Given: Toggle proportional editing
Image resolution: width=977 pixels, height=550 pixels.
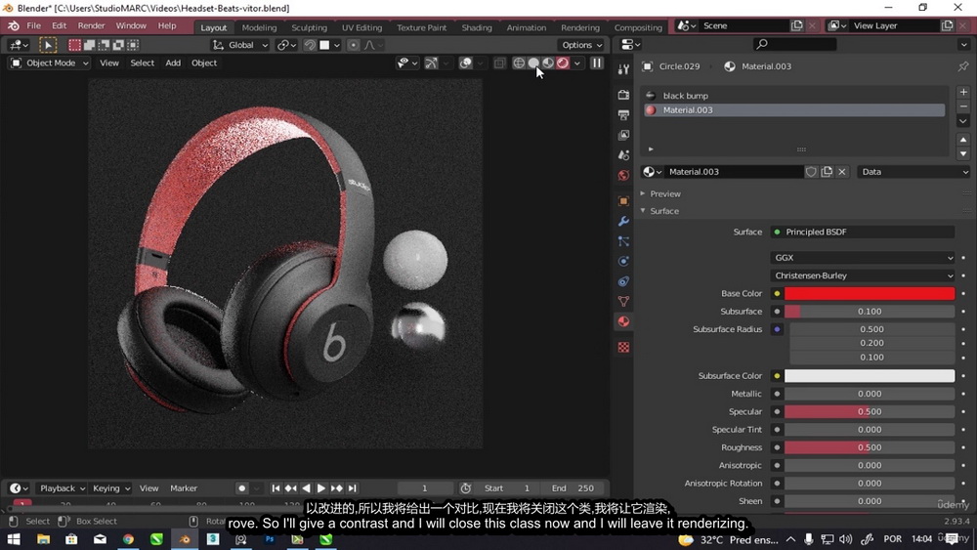Looking at the screenshot, I should 354,45.
